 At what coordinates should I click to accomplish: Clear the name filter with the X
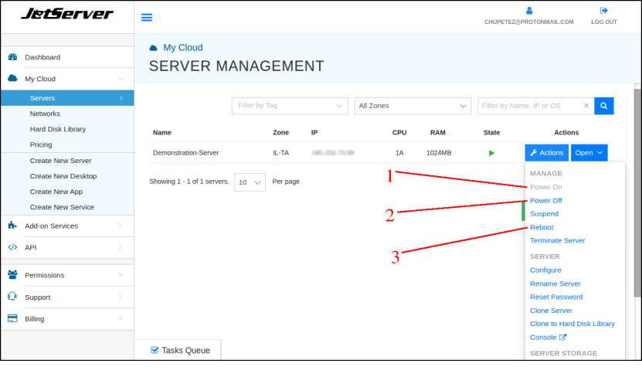(586, 106)
